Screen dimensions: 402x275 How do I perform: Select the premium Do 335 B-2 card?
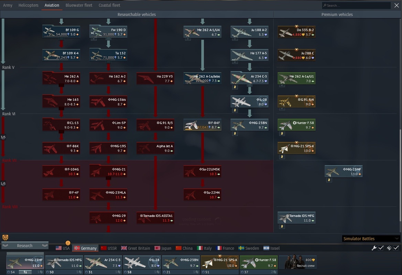(297, 32)
